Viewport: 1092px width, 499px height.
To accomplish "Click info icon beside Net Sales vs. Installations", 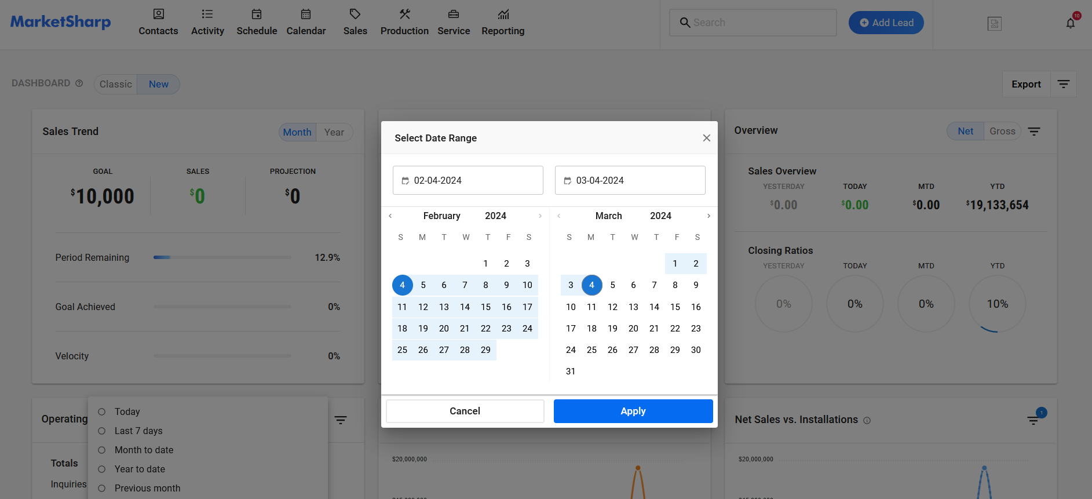I will pos(867,421).
